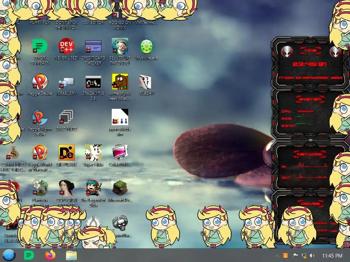Click the Start orb on the taskbar
350x262 pixels.
click(x=9, y=255)
